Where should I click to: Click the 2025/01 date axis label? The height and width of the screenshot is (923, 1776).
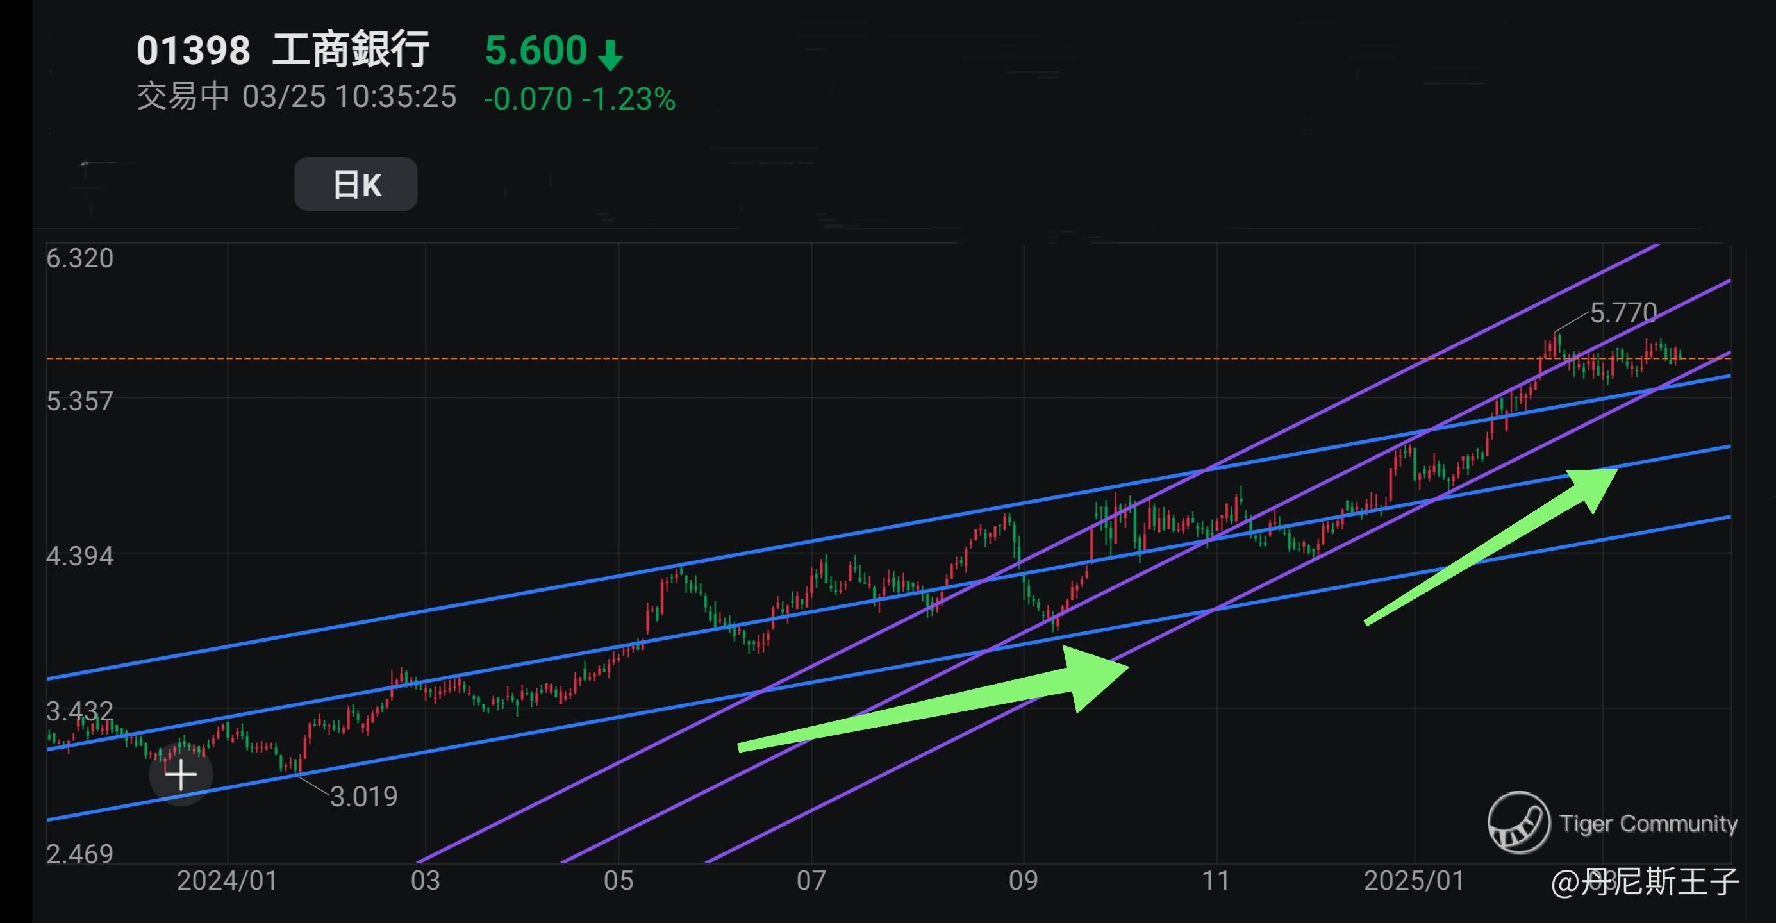tap(1413, 881)
